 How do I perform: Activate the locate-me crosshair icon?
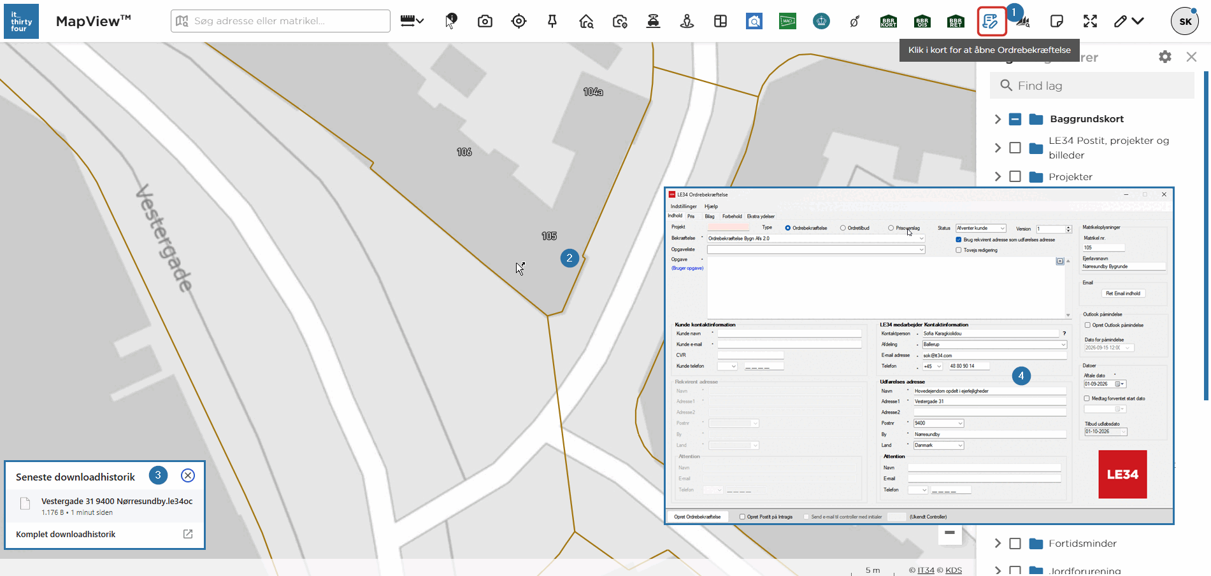click(519, 21)
